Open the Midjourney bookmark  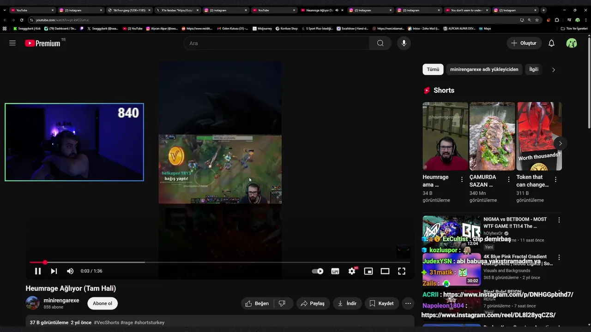tap(262, 29)
